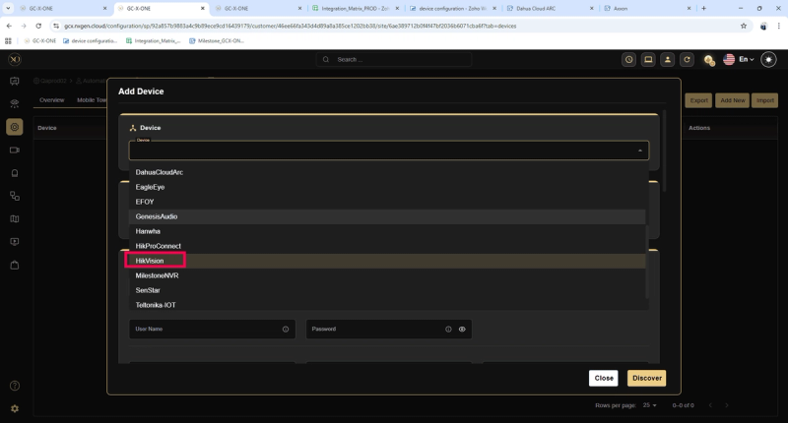Open the map sidebar icon

point(15,218)
